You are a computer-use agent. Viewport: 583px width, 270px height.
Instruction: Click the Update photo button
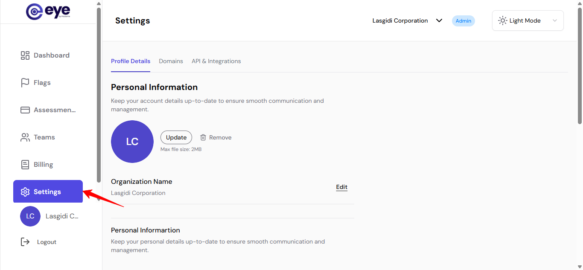pyautogui.click(x=176, y=137)
